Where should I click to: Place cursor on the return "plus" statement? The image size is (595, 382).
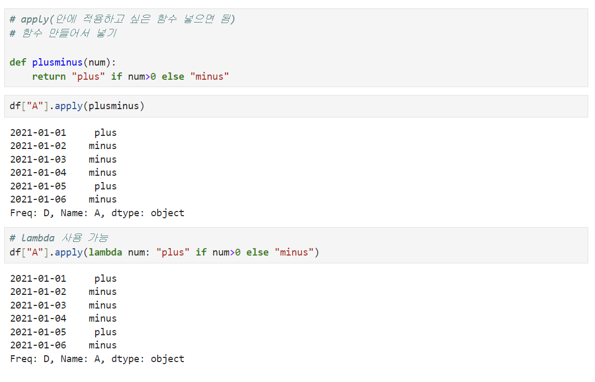tap(130, 77)
